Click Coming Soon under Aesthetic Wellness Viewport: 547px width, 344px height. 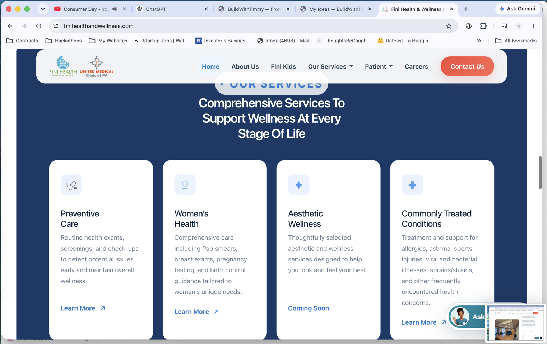(309, 308)
